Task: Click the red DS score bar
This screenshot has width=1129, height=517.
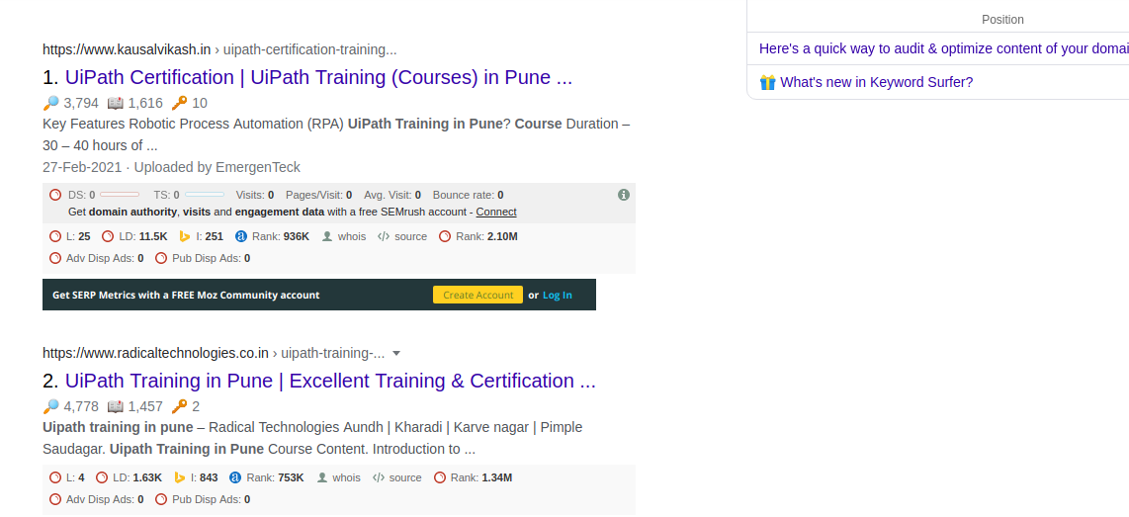Action: tap(120, 195)
